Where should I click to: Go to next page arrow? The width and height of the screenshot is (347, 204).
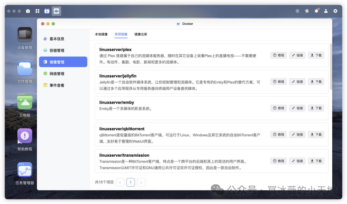(x=141, y=182)
